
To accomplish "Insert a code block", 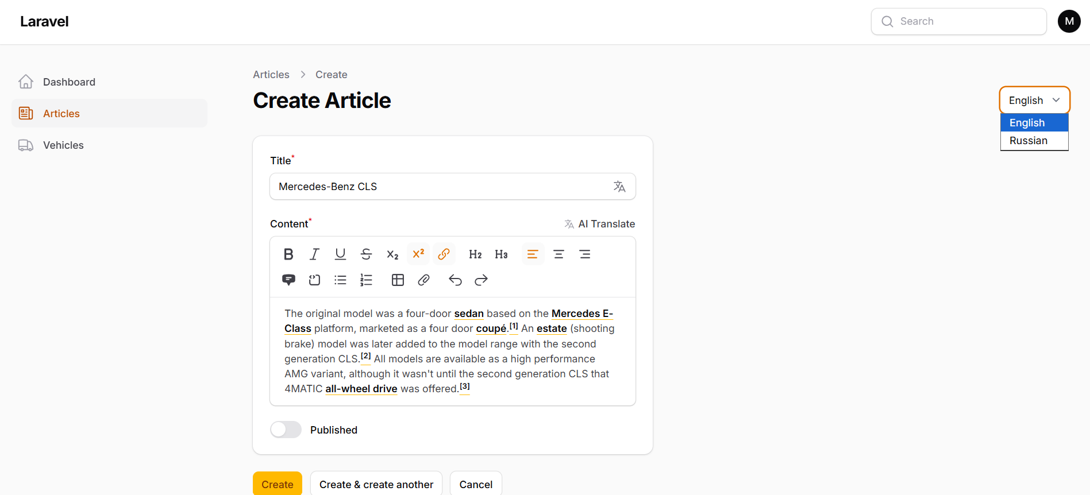I will pos(314,280).
